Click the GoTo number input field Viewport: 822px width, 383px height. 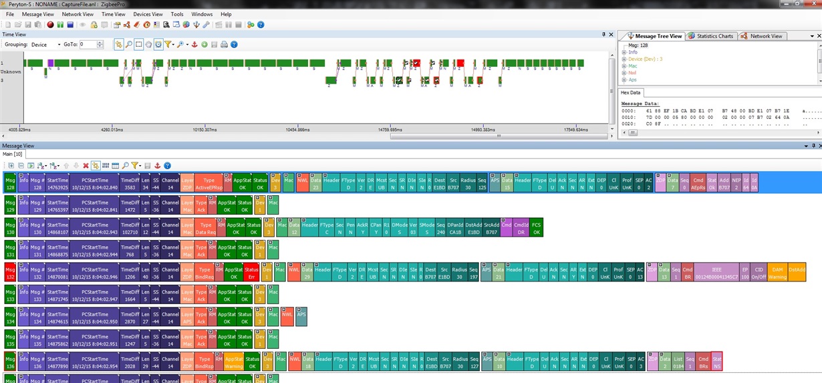[x=88, y=45]
